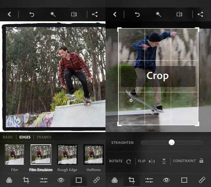Choose the Rough Edge border thumbnail
The width and height of the screenshot is (211, 187).
(x=67, y=155)
